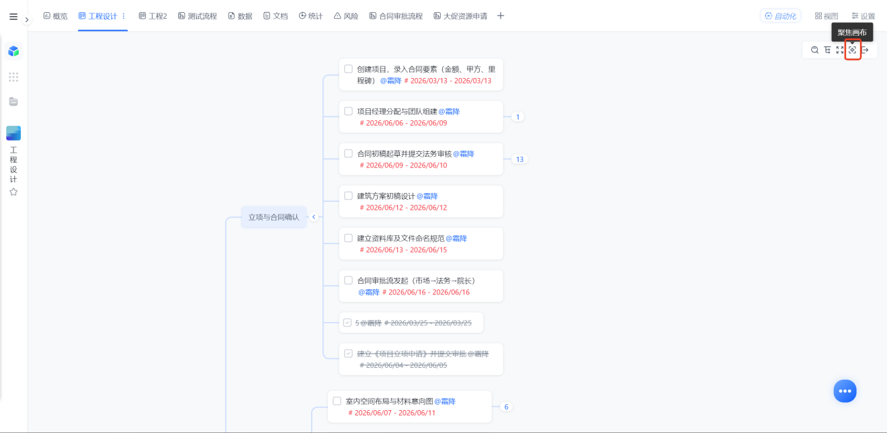Viewport: 887px width, 433px height.
Task: Check the 合同初稿起草并提交法务审核 task checkbox
Action: point(348,153)
